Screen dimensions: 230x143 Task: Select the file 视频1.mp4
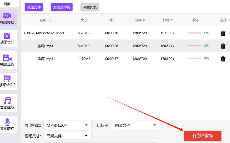click(x=45, y=46)
